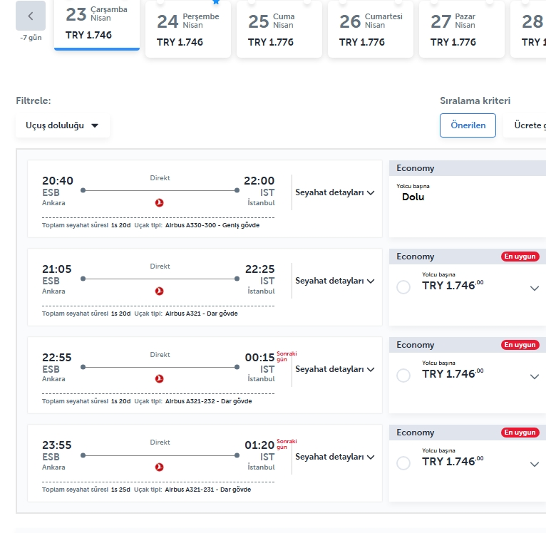Click Turkish Airlines logo on 20:40 flight
This screenshot has width=546, height=533.
pos(160,202)
